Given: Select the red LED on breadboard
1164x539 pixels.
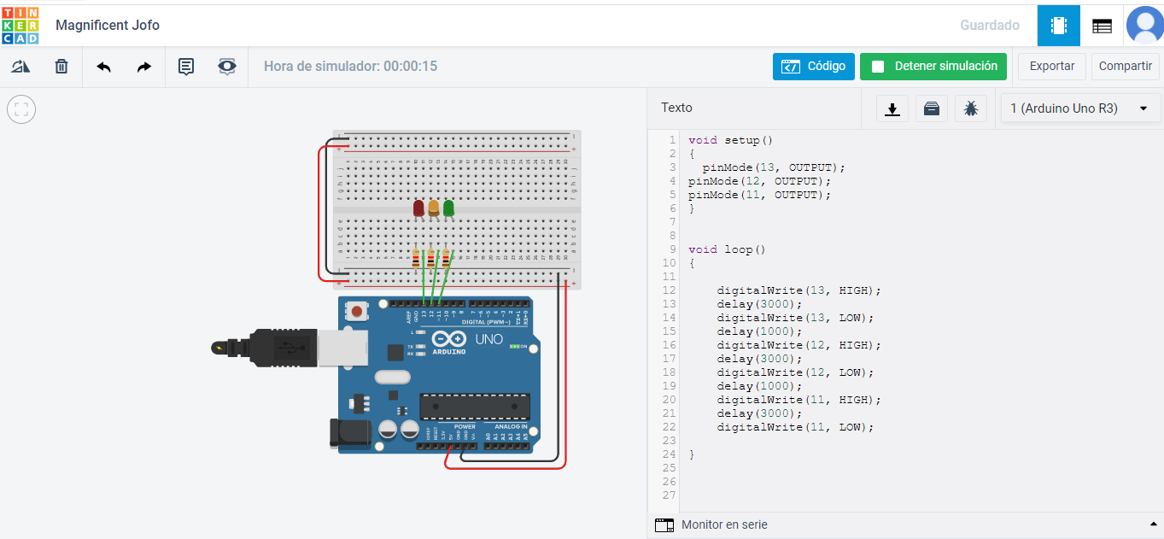Looking at the screenshot, I should pyautogui.click(x=418, y=209).
